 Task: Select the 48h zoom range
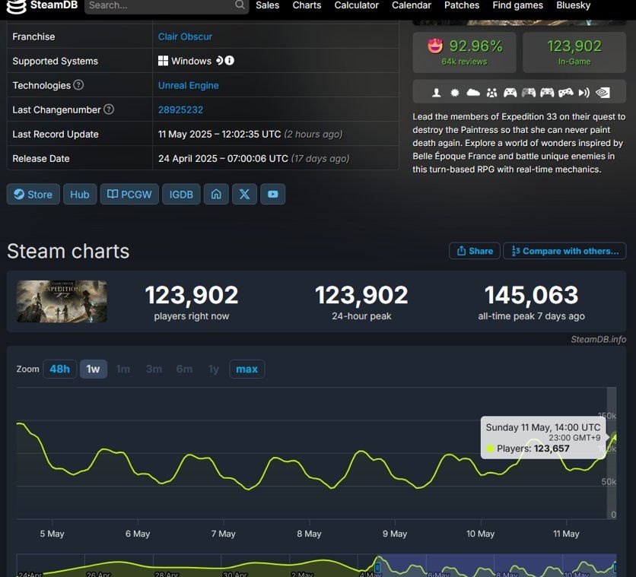59,369
